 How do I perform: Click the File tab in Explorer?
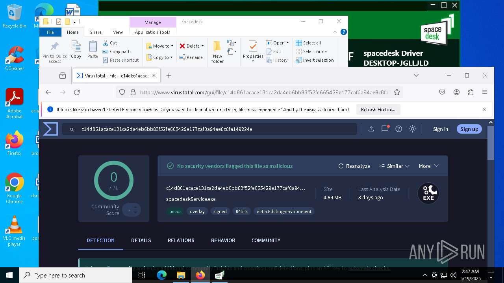pyautogui.click(x=50, y=32)
